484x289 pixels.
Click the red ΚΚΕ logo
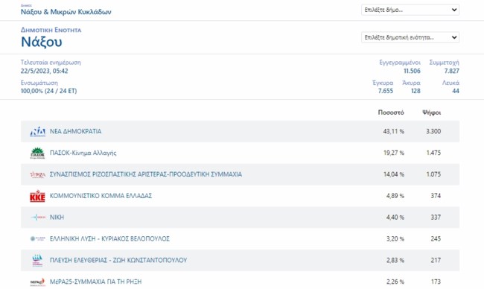click(38, 196)
